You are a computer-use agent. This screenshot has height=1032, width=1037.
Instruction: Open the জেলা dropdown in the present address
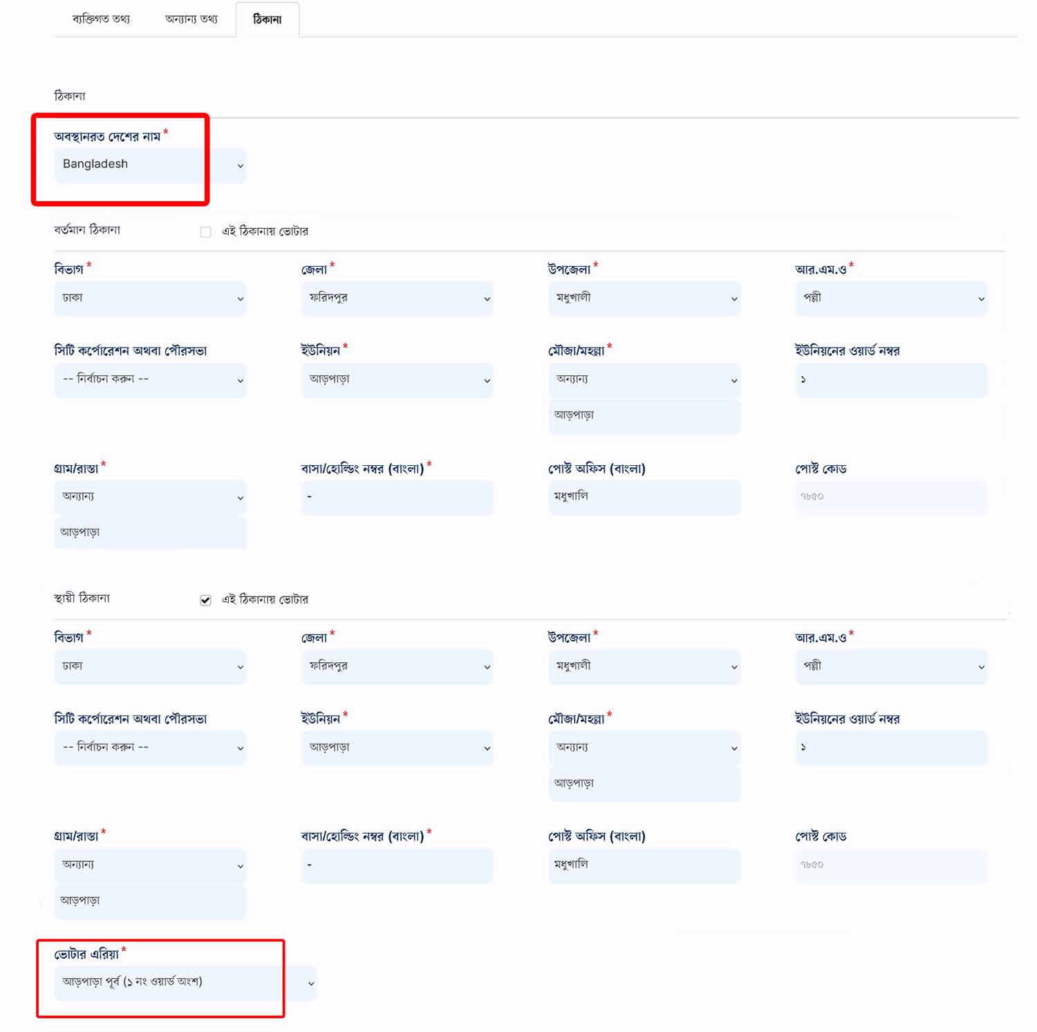click(x=397, y=299)
